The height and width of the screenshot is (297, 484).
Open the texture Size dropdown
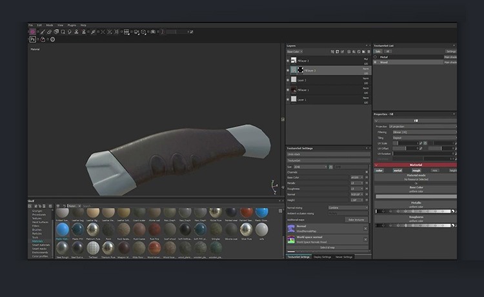tap(310, 167)
